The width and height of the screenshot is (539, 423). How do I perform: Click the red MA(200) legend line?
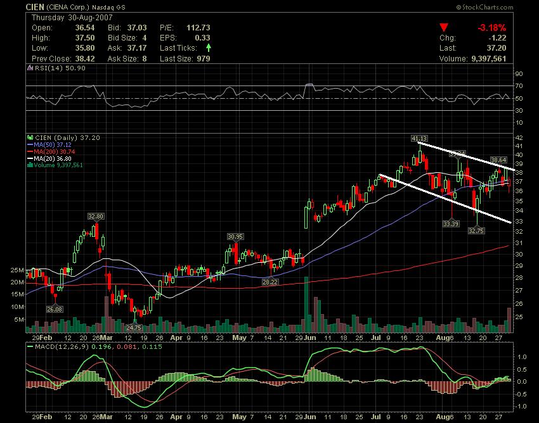(x=30, y=152)
